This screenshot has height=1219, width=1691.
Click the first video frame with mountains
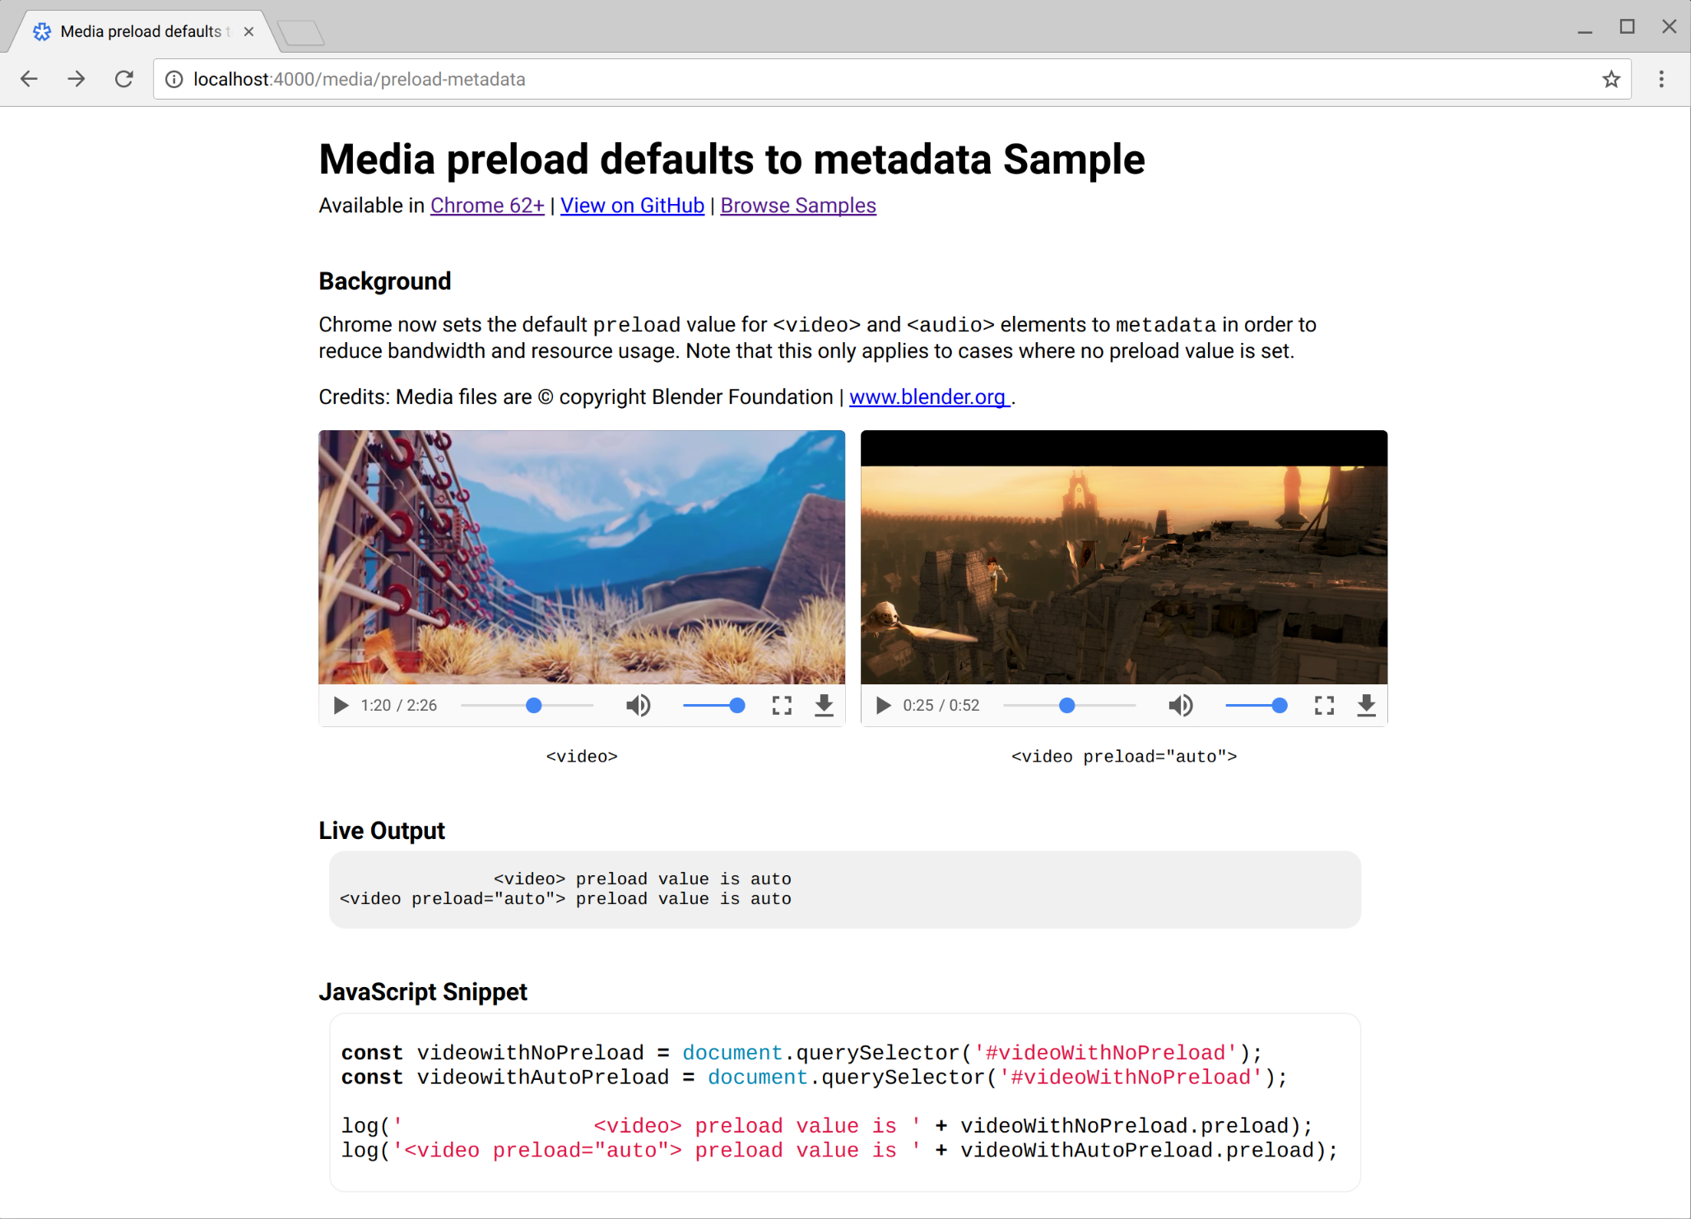[582, 557]
